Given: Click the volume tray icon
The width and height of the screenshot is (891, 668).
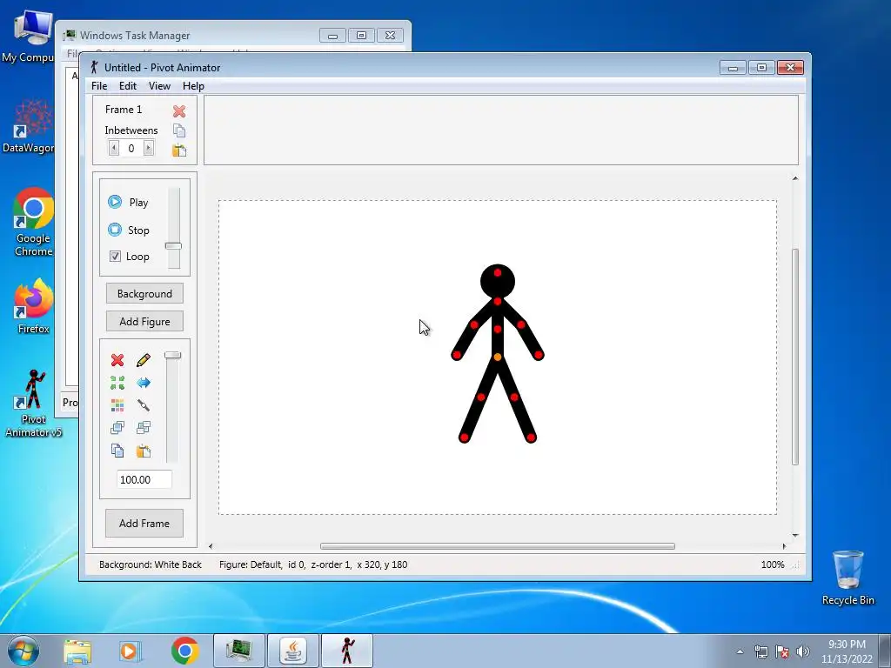Looking at the screenshot, I should [x=803, y=651].
